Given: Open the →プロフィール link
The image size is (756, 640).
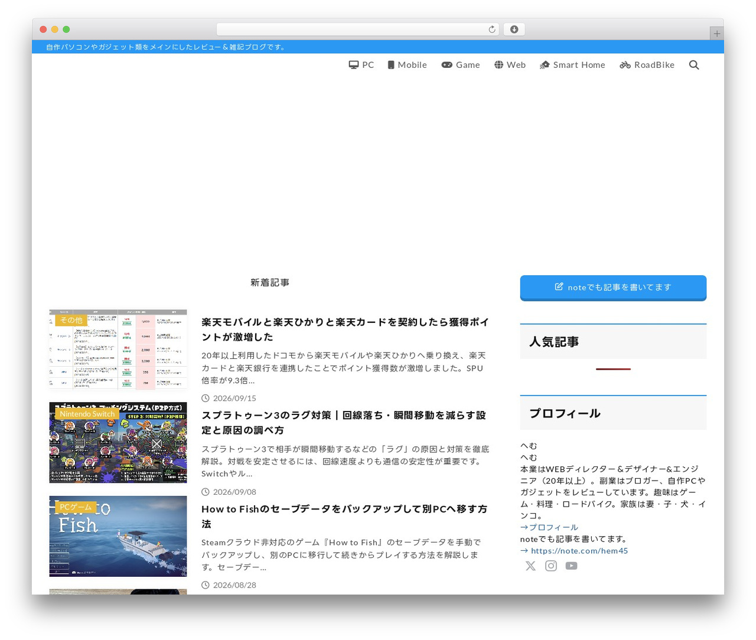Looking at the screenshot, I should pyautogui.click(x=549, y=527).
